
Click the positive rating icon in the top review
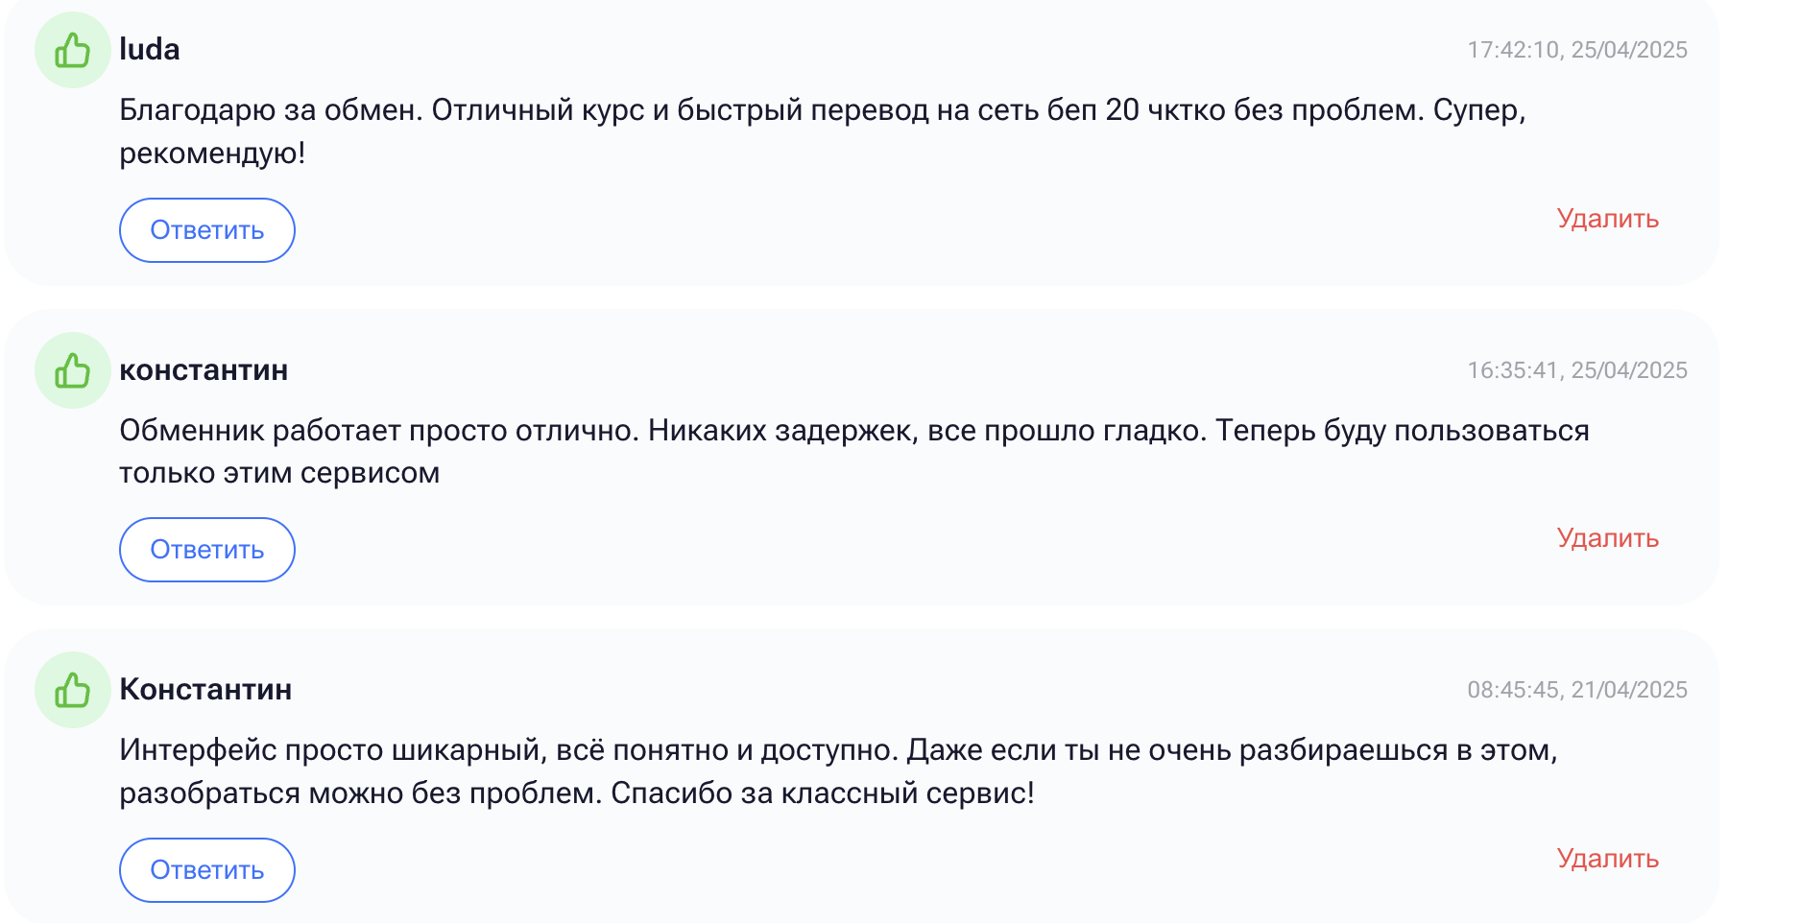(72, 48)
